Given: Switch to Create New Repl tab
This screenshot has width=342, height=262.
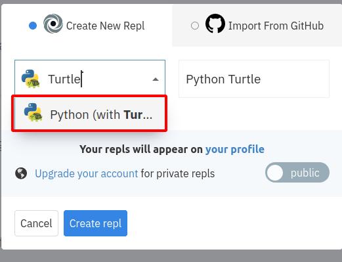Looking at the screenshot, I should [x=87, y=25].
